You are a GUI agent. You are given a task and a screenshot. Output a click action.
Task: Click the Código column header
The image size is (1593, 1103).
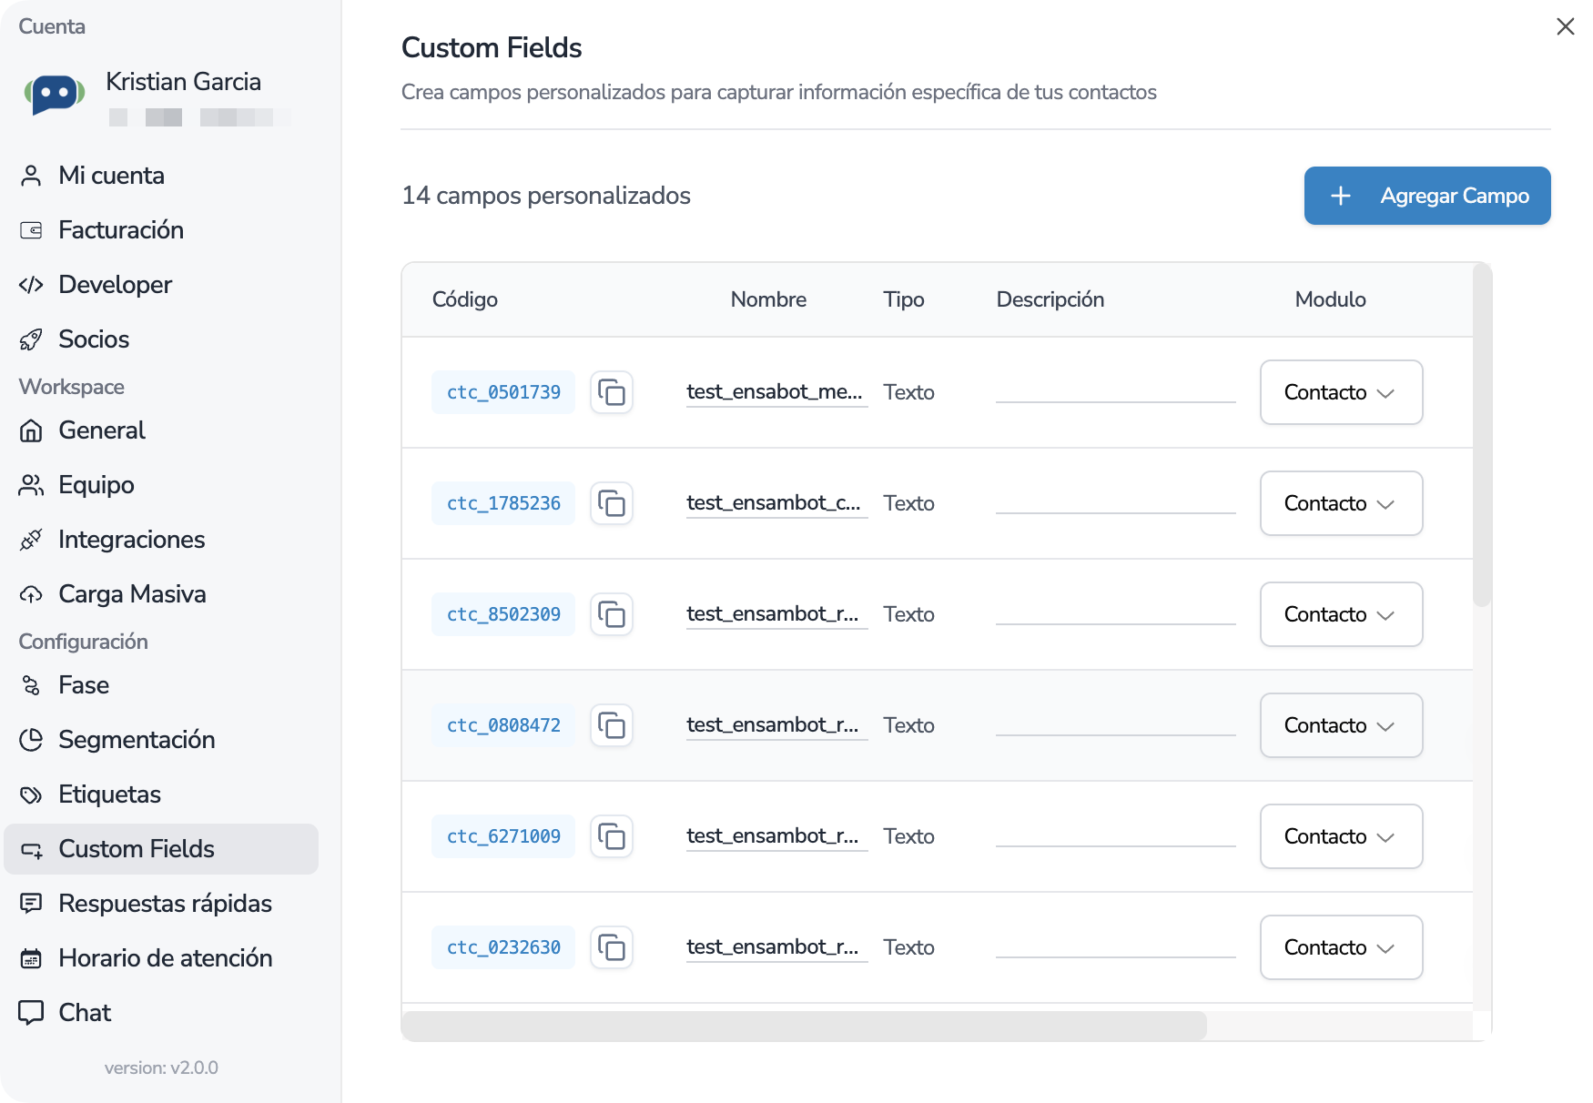point(465,299)
